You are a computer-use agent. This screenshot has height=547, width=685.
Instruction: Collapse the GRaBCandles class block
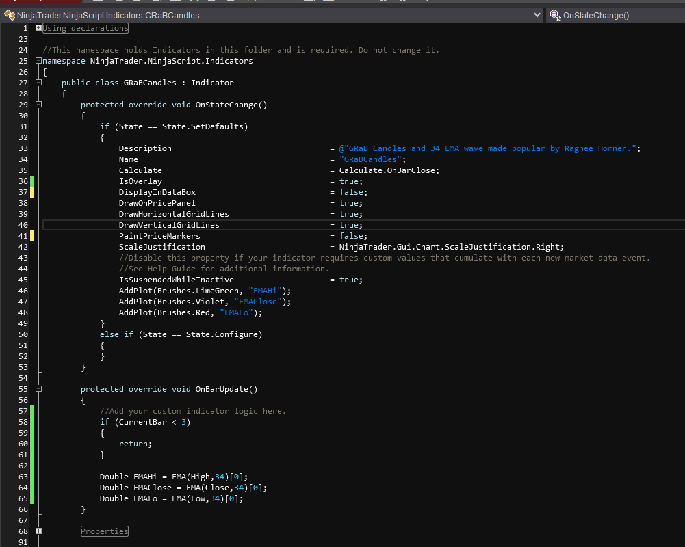(x=38, y=83)
